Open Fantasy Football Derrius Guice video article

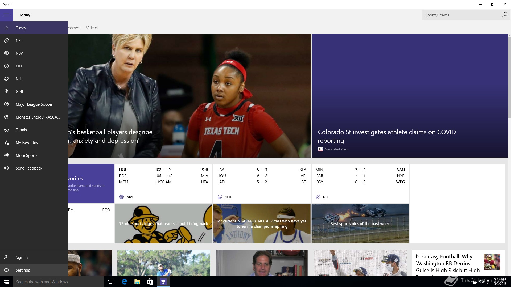pyautogui.click(x=458, y=263)
